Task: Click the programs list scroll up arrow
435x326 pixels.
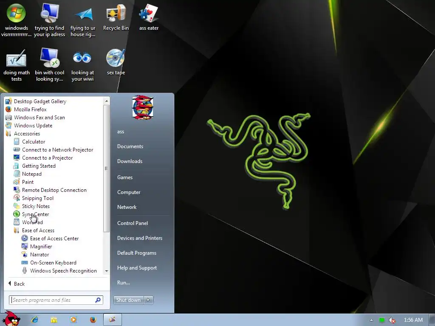Action: (107, 101)
